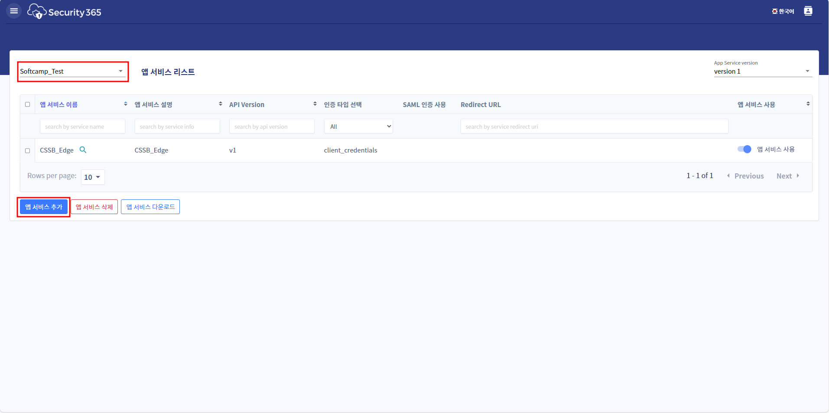The height and width of the screenshot is (413, 829).
Task: Check the select-all header checkbox
Action: [28, 104]
